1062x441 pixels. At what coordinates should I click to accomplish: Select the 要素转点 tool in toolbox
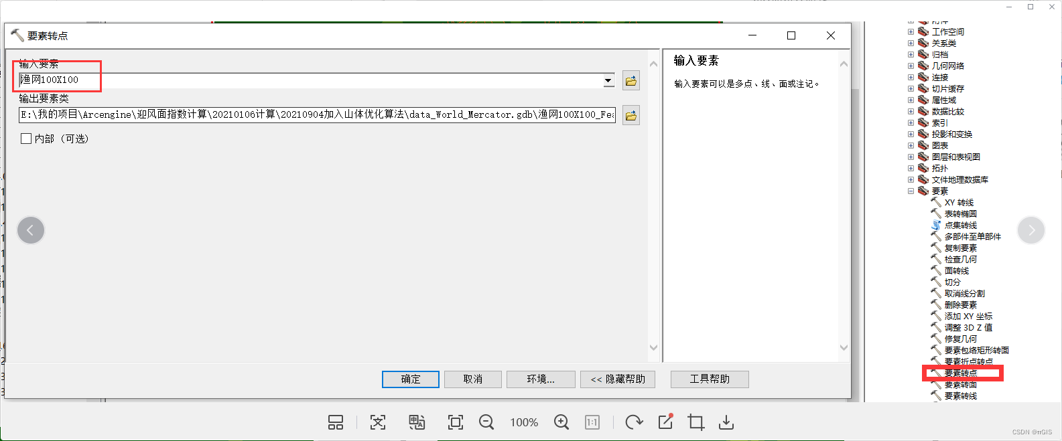click(960, 373)
